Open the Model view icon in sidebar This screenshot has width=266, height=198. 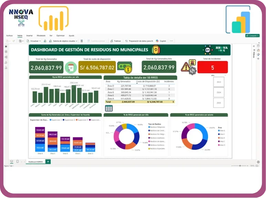6,57
